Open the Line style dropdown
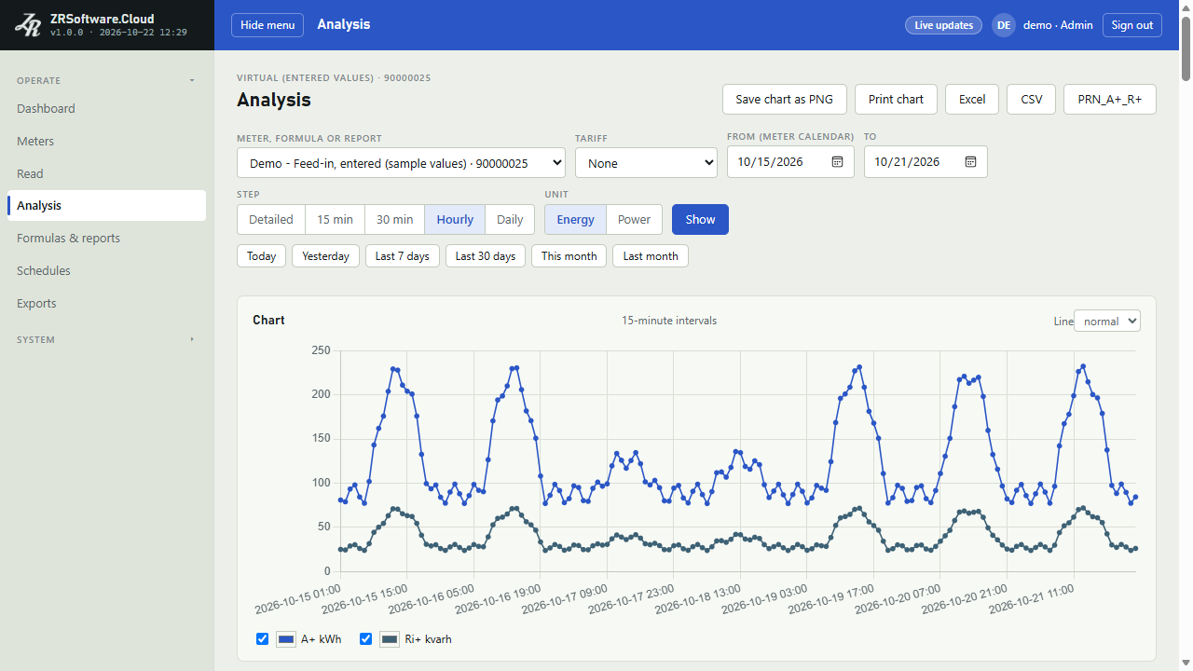The height and width of the screenshot is (671, 1193). click(1107, 321)
